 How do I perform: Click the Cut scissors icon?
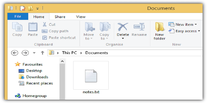tap(45, 24)
